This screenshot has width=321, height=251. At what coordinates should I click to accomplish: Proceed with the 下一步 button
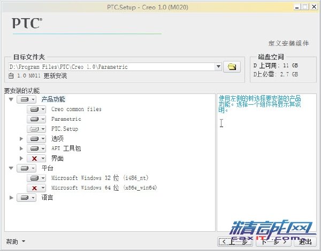pos(273,242)
